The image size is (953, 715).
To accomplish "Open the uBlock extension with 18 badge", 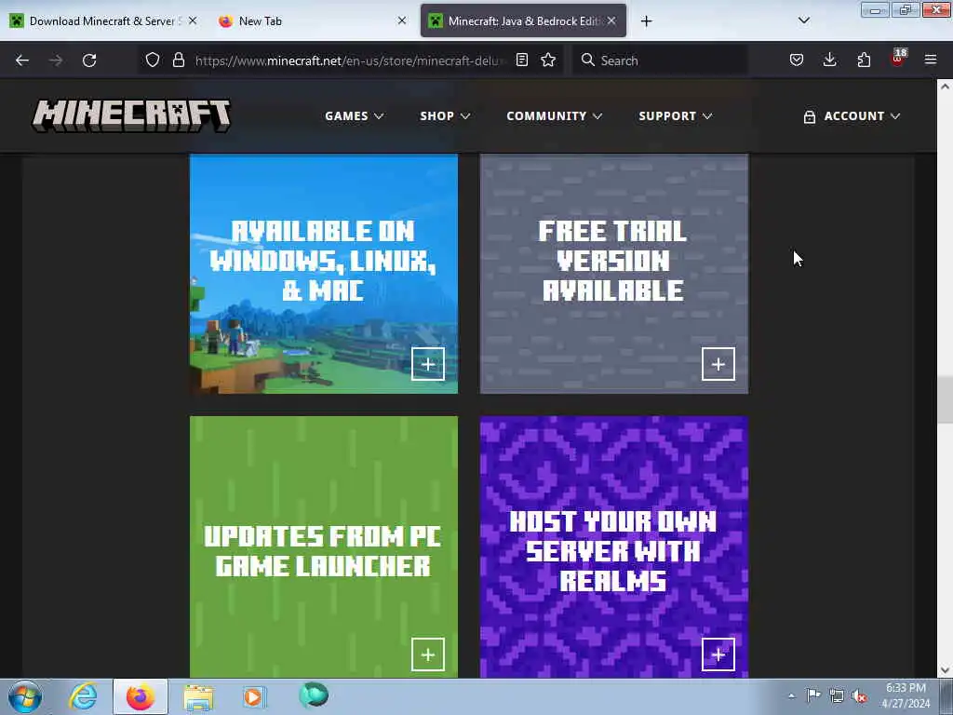I will 898,59.
